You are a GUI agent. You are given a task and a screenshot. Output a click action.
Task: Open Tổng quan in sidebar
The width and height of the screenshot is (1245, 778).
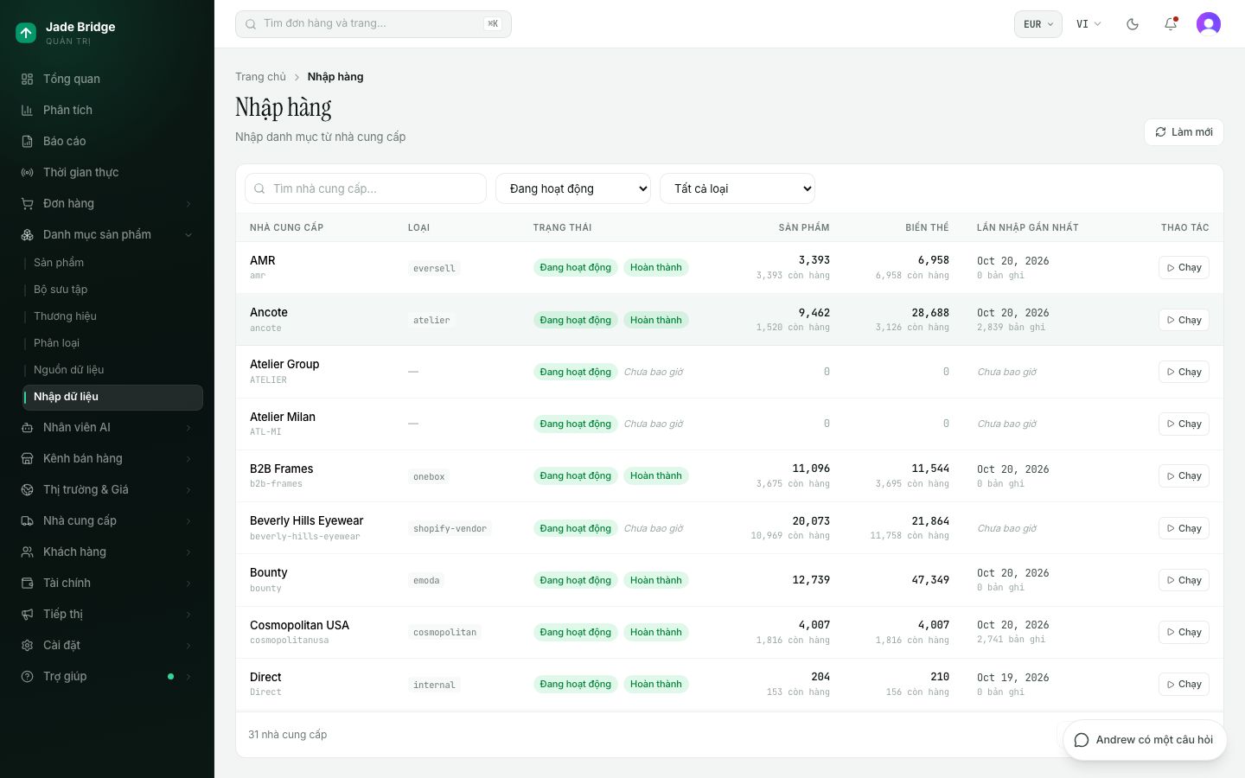(107, 79)
